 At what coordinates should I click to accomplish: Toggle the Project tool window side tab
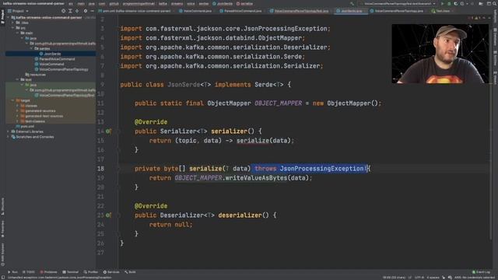[2, 16]
